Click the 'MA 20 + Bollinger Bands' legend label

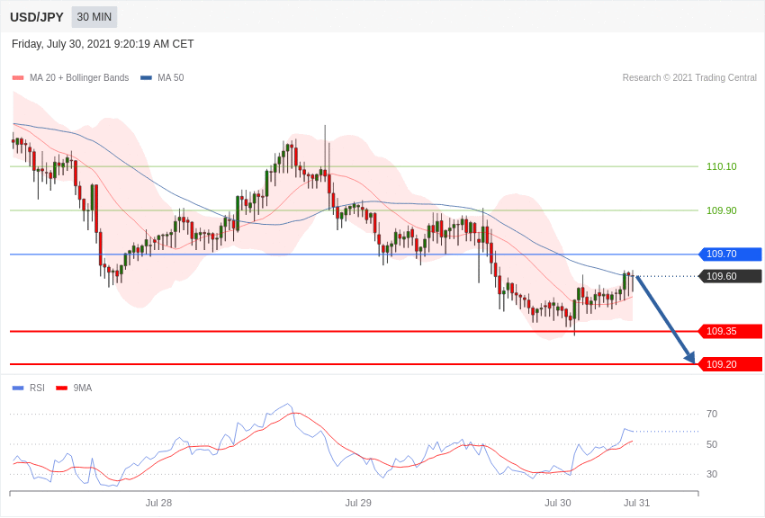pos(79,77)
